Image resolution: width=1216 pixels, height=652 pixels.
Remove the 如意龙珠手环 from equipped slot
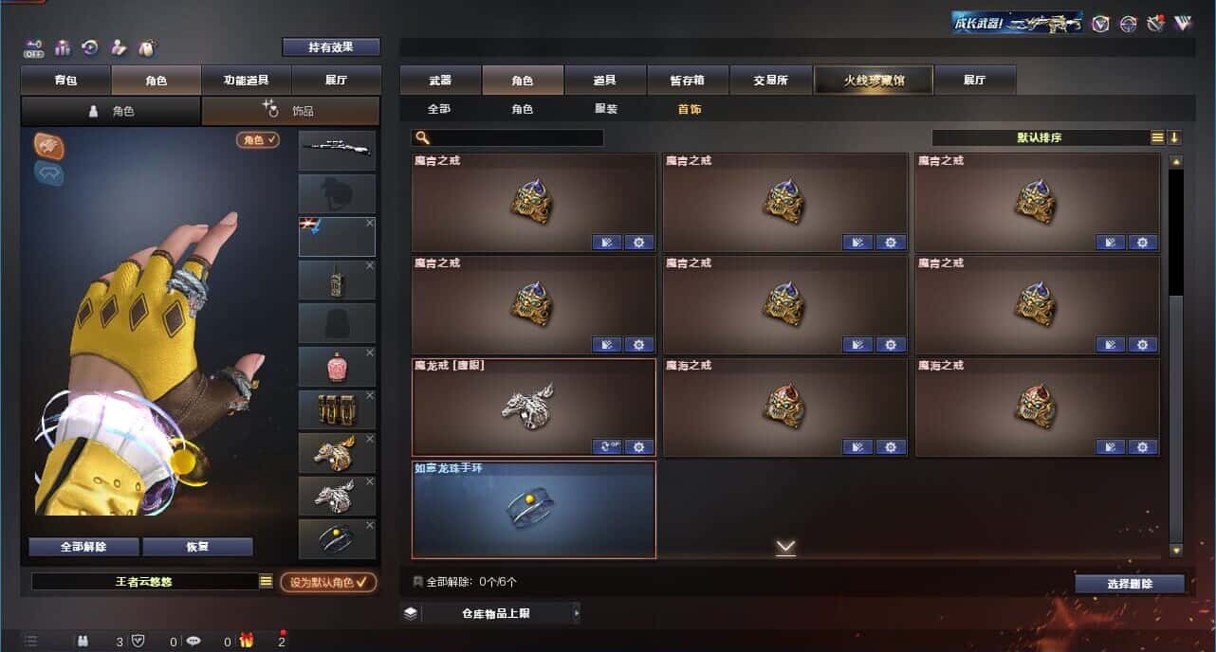click(x=370, y=525)
